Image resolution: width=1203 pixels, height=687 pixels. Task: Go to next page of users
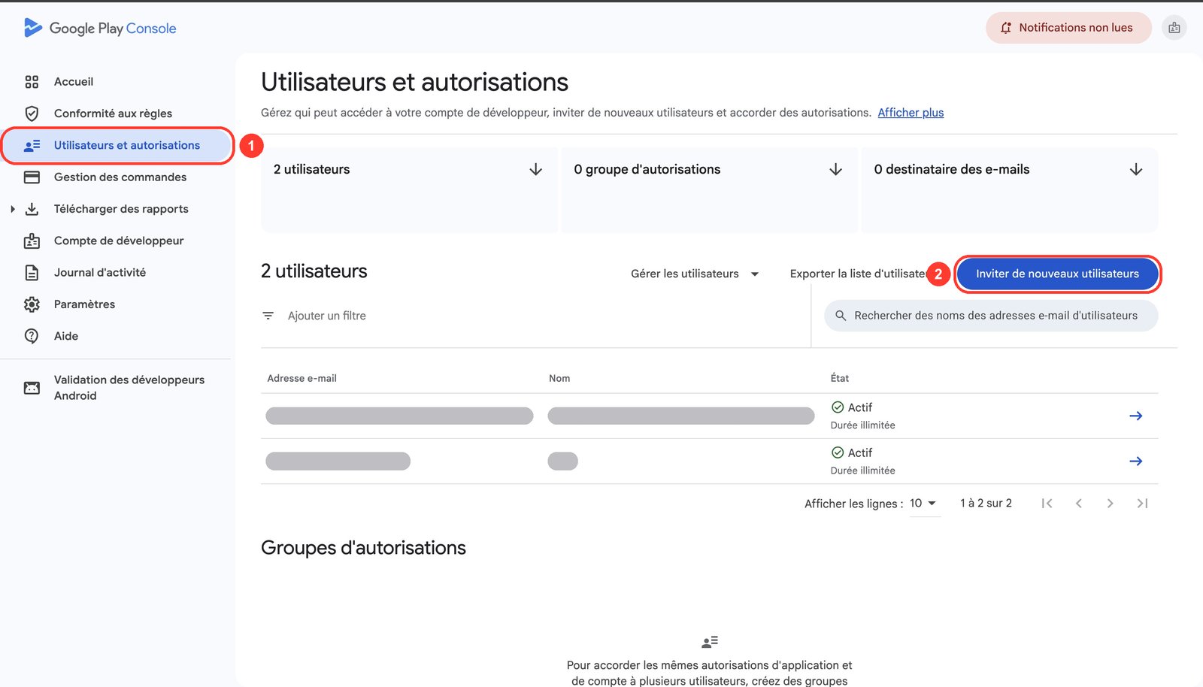tap(1111, 504)
